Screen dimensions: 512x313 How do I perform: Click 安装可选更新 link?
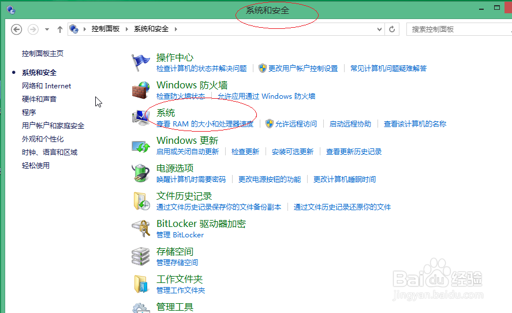tap(293, 152)
